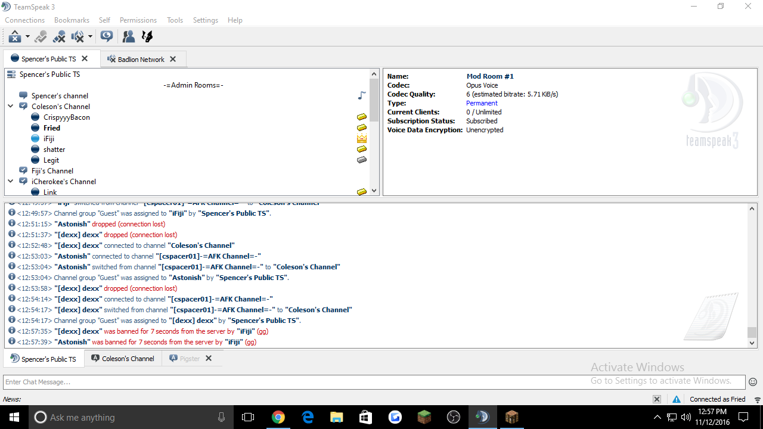Click the warning triangle status bar icon
763x429 pixels.
click(x=677, y=399)
